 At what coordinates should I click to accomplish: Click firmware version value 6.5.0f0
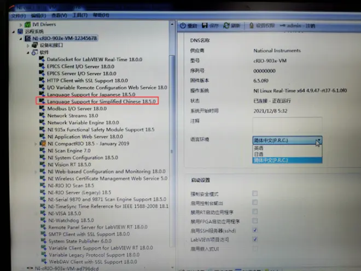pos(261,80)
